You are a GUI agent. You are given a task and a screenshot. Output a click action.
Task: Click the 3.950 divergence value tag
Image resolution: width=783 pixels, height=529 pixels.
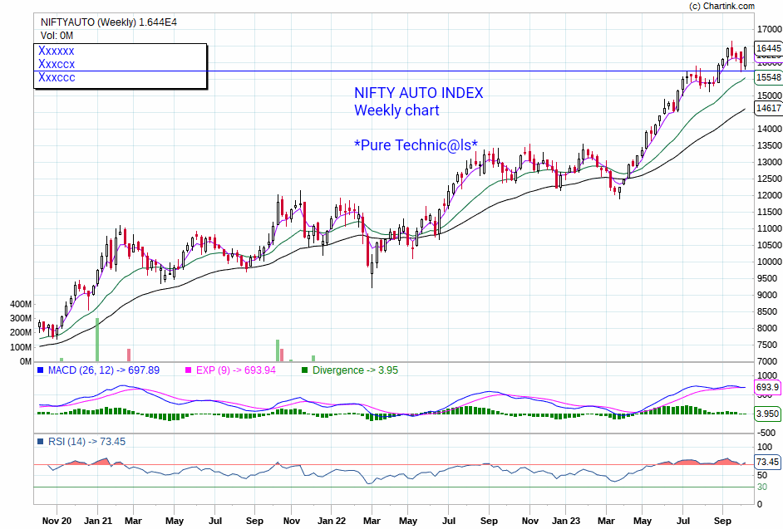click(x=767, y=414)
